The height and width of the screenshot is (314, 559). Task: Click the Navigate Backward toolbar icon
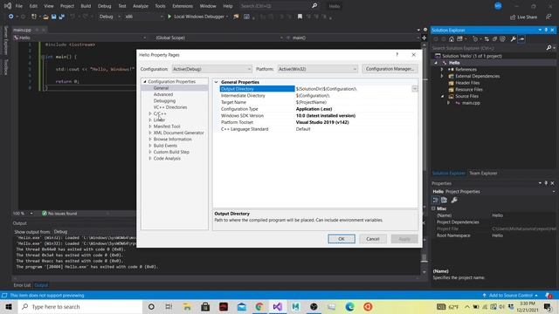tap(11, 17)
